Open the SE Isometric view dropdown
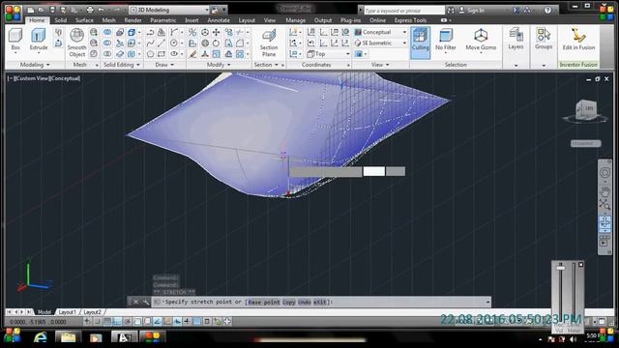619x348 pixels. click(x=380, y=43)
